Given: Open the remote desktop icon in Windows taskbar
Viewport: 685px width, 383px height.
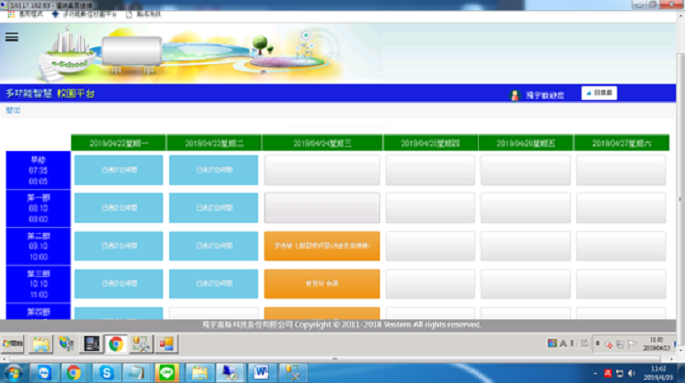Looking at the screenshot, I should coord(230,373).
